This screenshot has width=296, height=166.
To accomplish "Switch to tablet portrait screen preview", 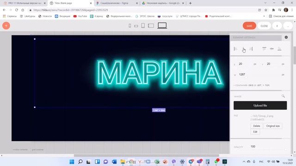I will point(143,25).
